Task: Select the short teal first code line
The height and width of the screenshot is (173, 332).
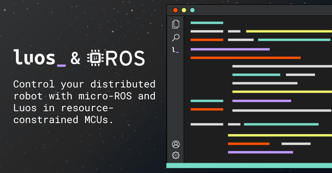Action: [x=207, y=23]
